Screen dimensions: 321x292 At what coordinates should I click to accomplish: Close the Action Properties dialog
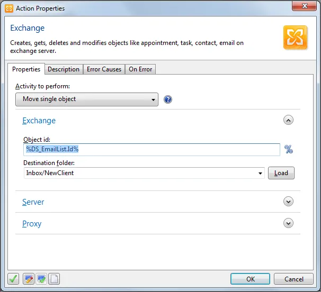(x=304, y=6)
